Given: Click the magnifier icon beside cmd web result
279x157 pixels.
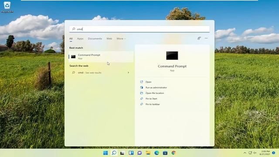Looking at the screenshot, I should click(x=74, y=73).
